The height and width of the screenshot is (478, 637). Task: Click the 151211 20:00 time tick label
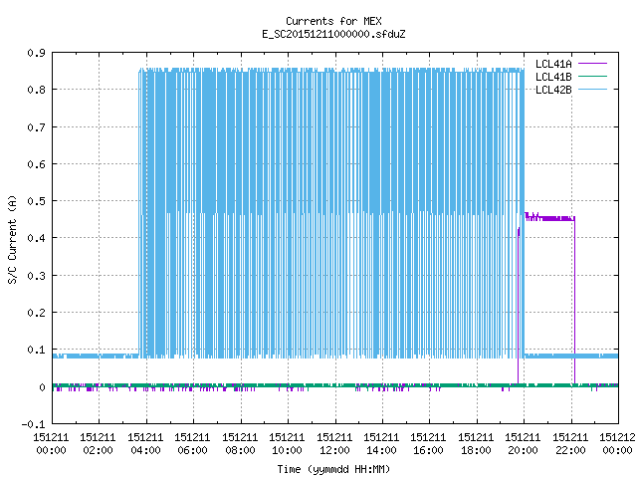[523, 443]
